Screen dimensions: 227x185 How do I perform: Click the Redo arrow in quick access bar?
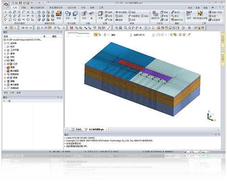point(39,3)
